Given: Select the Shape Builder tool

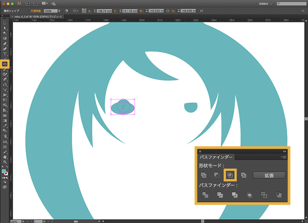Looking at the screenshot, I should [5, 105].
